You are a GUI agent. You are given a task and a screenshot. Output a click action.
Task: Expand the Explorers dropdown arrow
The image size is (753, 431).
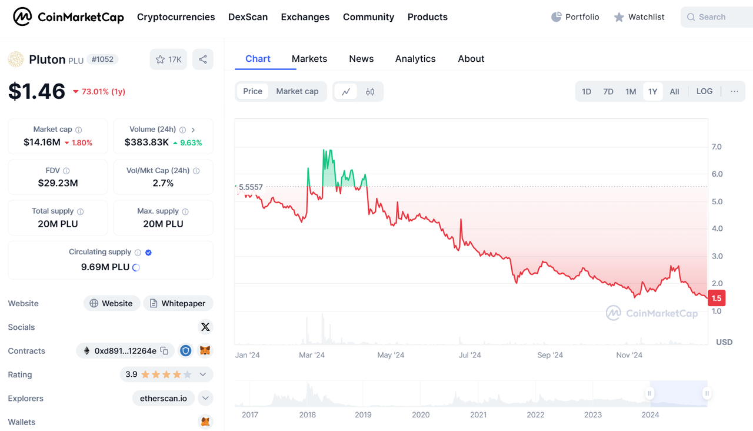[x=205, y=399]
